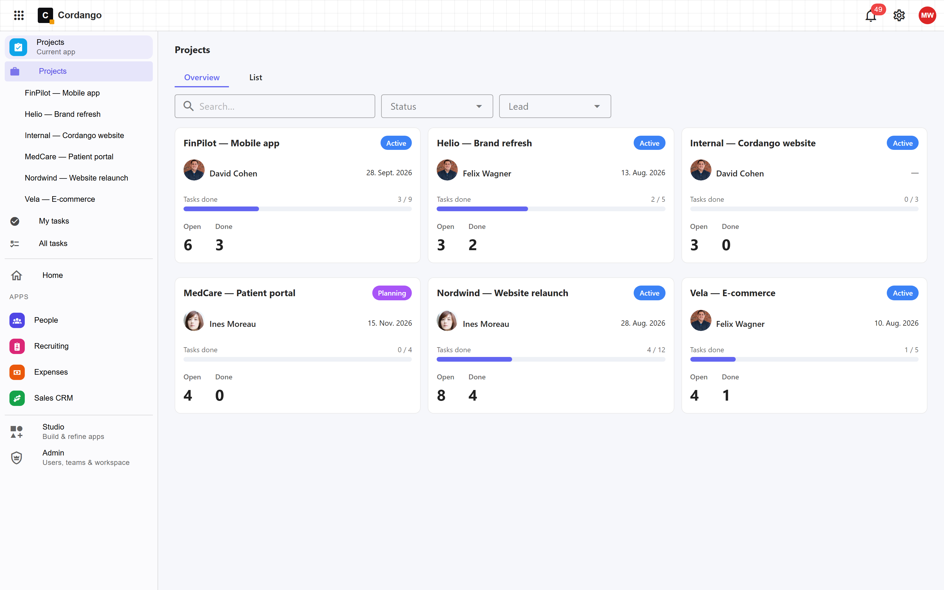Open the app launcher grid icon
This screenshot has height=590, width=944.
click(x=19, y=15)
